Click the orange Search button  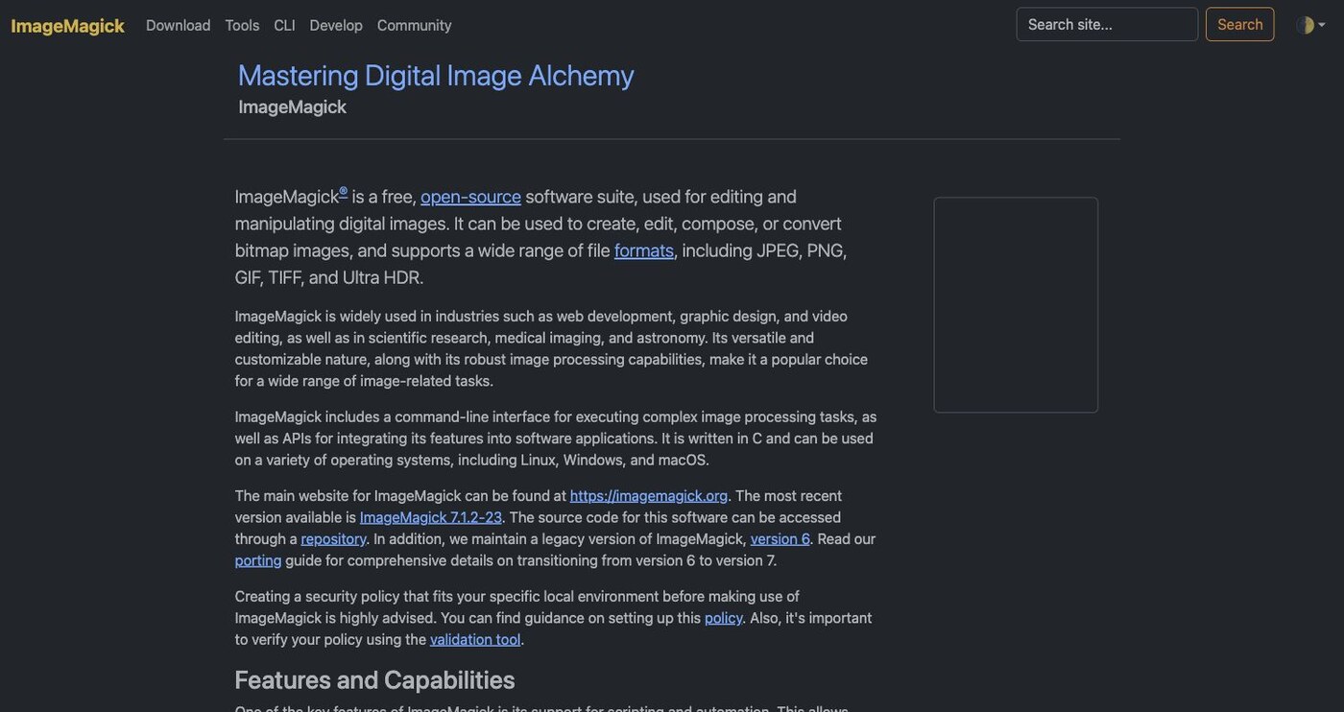(x=1239, y=24)
